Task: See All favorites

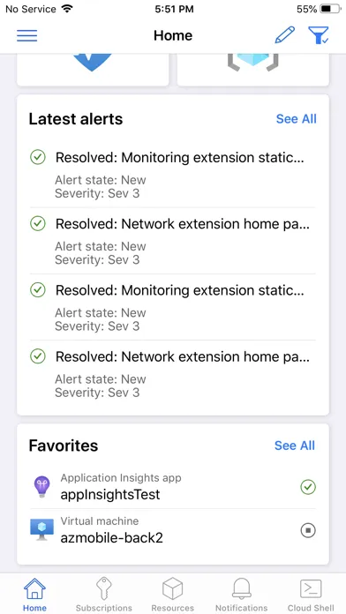Action: click(295, 446)
